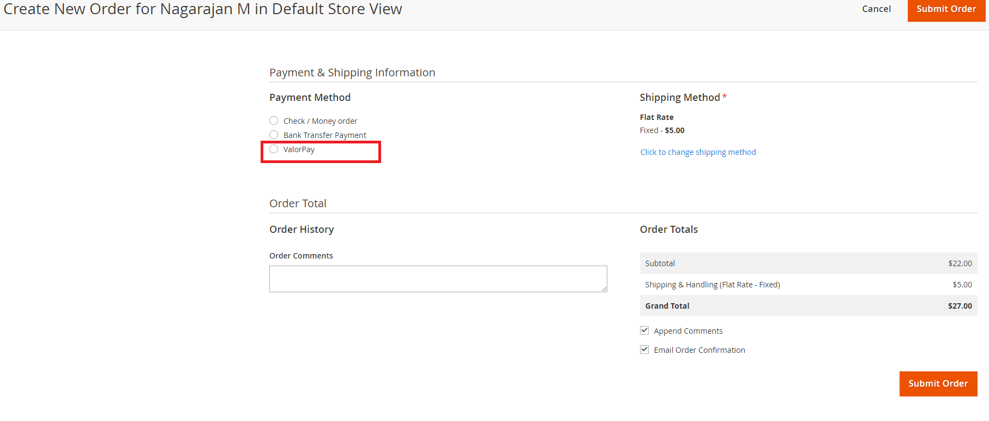The width and height of the screenshot is (989, 421).
Task: Click the "Append Comments" label text
Action: [688, 331]
